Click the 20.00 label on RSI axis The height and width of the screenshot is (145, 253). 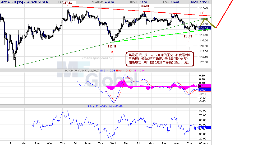tap(203, 138)
